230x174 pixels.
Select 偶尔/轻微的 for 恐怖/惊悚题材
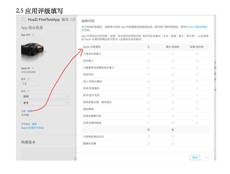tap(172, 88)
